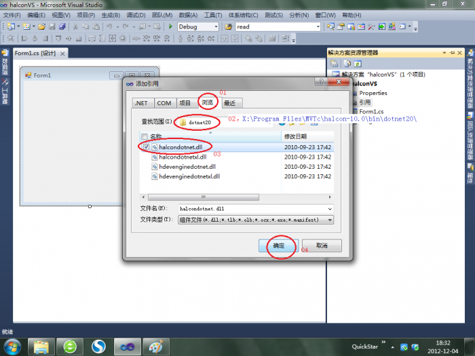This screenshot has width=475, height=356.
Task: Confirm with the 确定 button
Action: (x=278, y=245)
